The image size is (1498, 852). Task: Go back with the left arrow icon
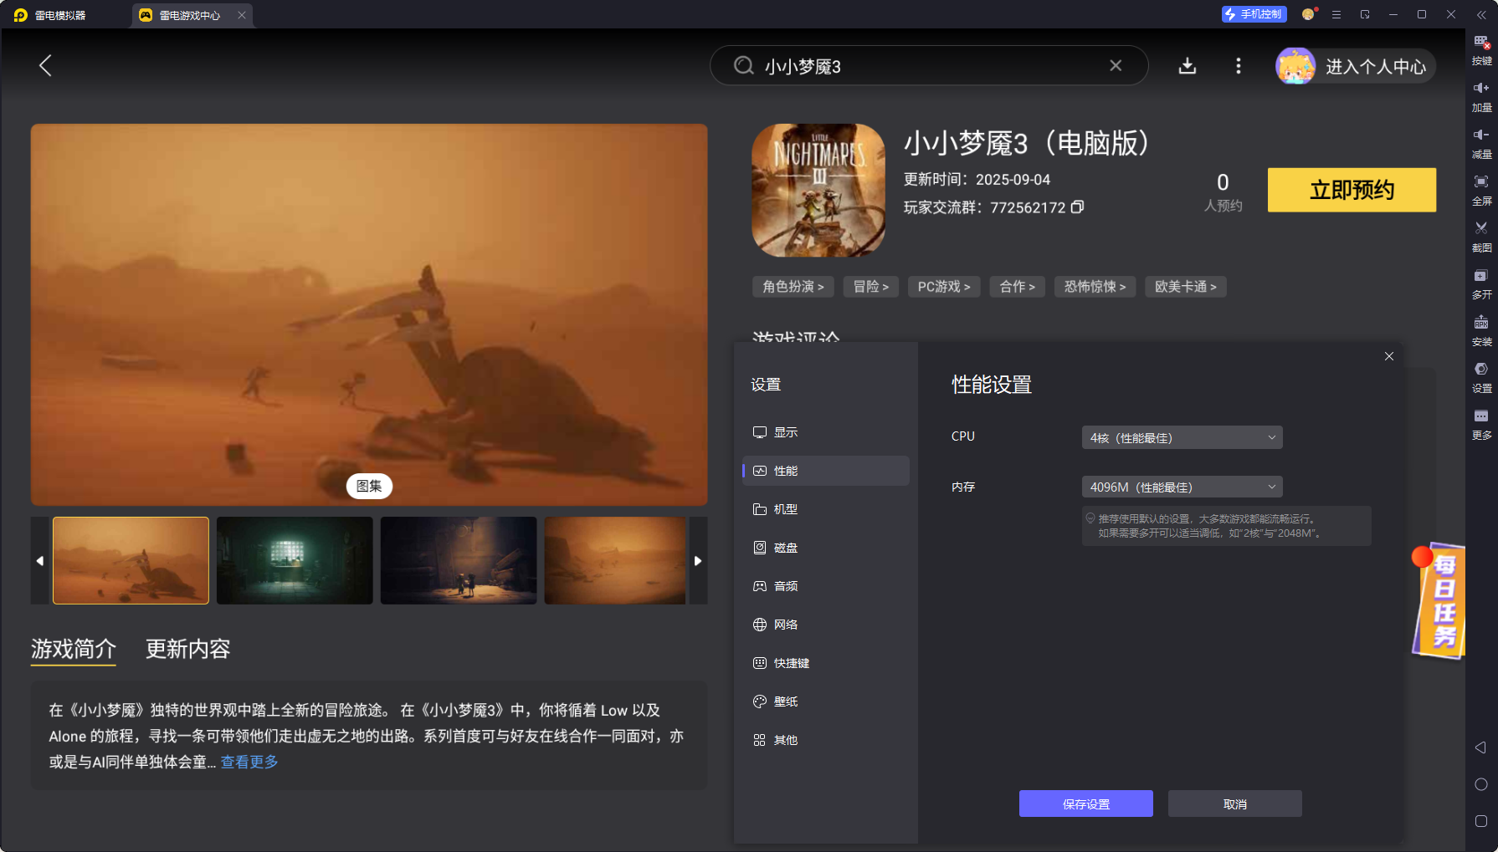[x=45, y=65]
